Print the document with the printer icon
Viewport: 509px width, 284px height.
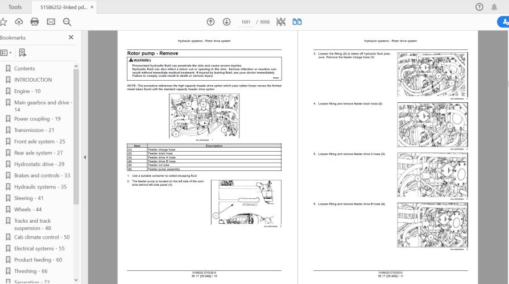35,22
